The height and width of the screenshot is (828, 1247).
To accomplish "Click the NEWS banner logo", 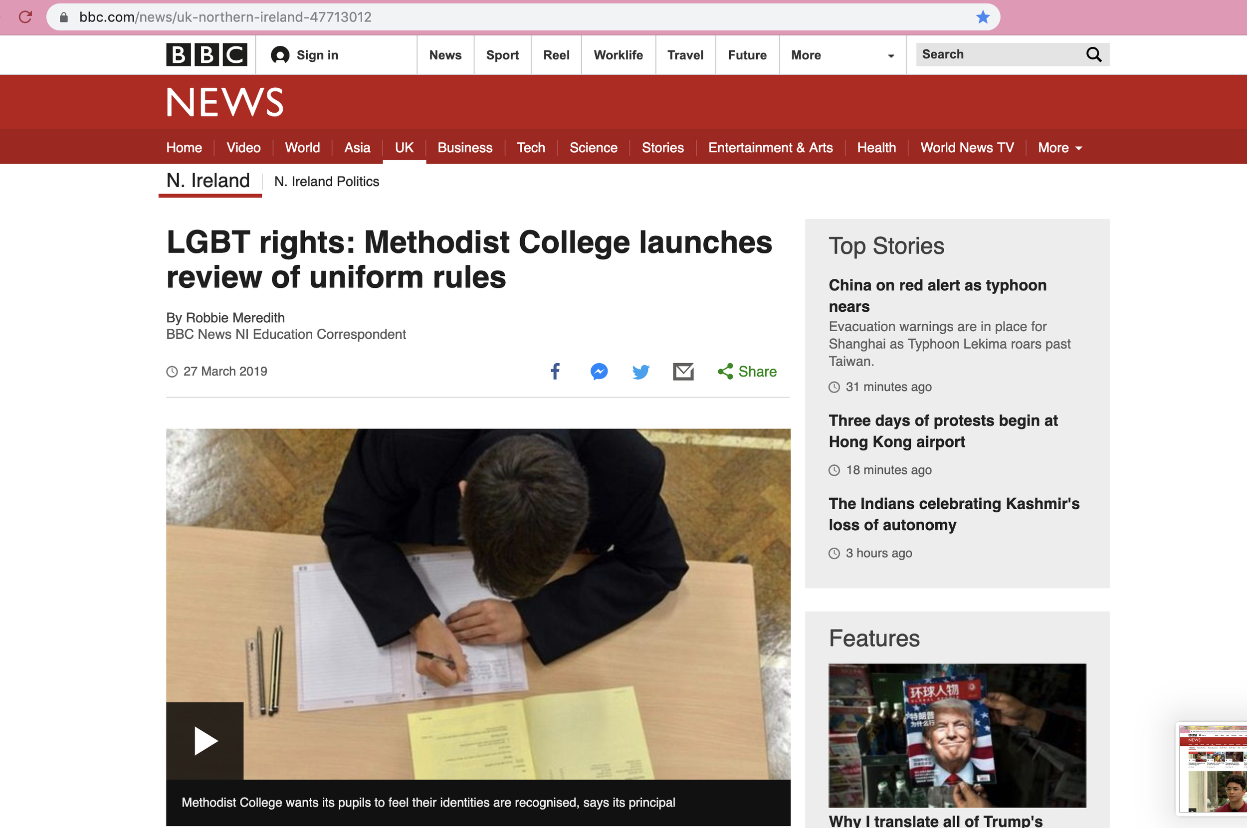I will pos(225,102).
